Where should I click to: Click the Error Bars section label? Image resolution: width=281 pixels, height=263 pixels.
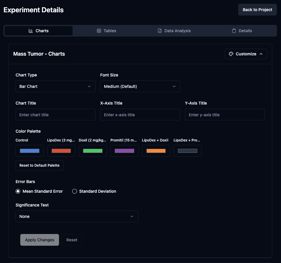click(x=25, y=182)
